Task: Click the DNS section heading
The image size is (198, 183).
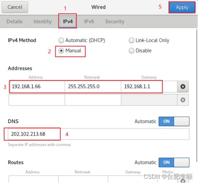Action: click(13, 121)
